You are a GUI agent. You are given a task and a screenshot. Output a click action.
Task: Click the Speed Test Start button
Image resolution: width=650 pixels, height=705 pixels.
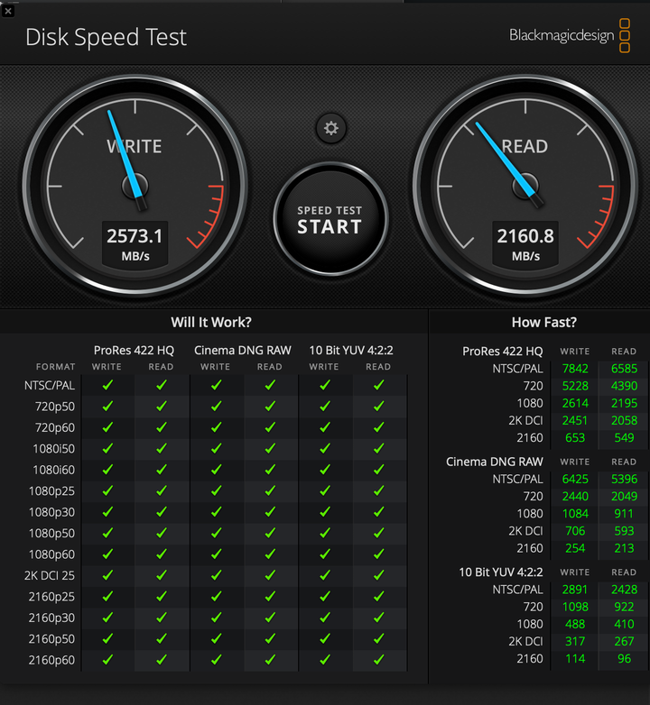330,219
